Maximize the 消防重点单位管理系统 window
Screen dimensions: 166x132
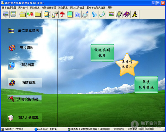tap(158, 3)
